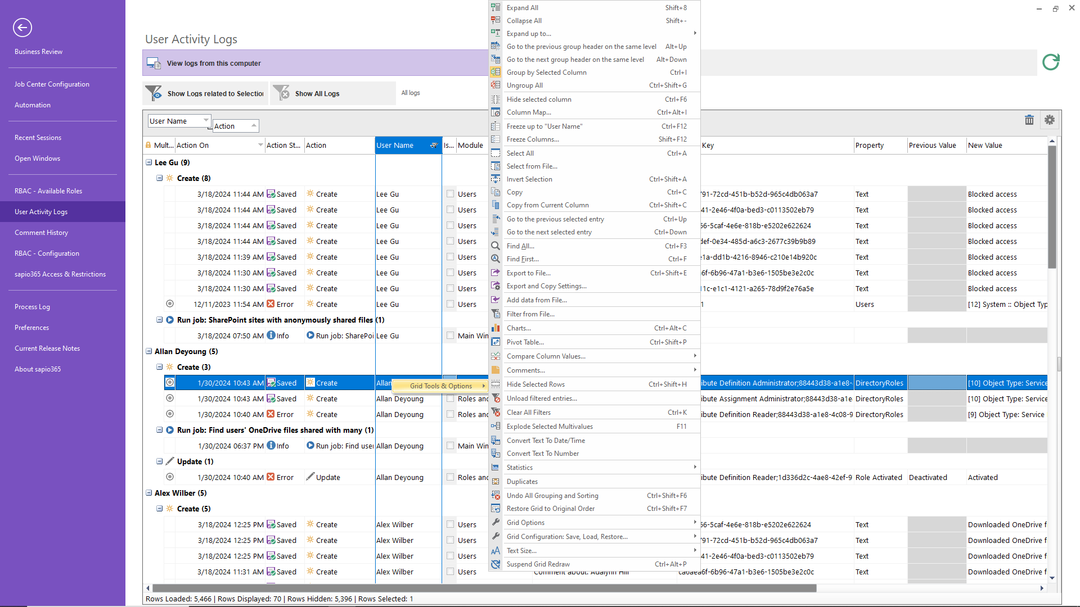Click the trash delete icon above grid

[x=1029, y=120]
